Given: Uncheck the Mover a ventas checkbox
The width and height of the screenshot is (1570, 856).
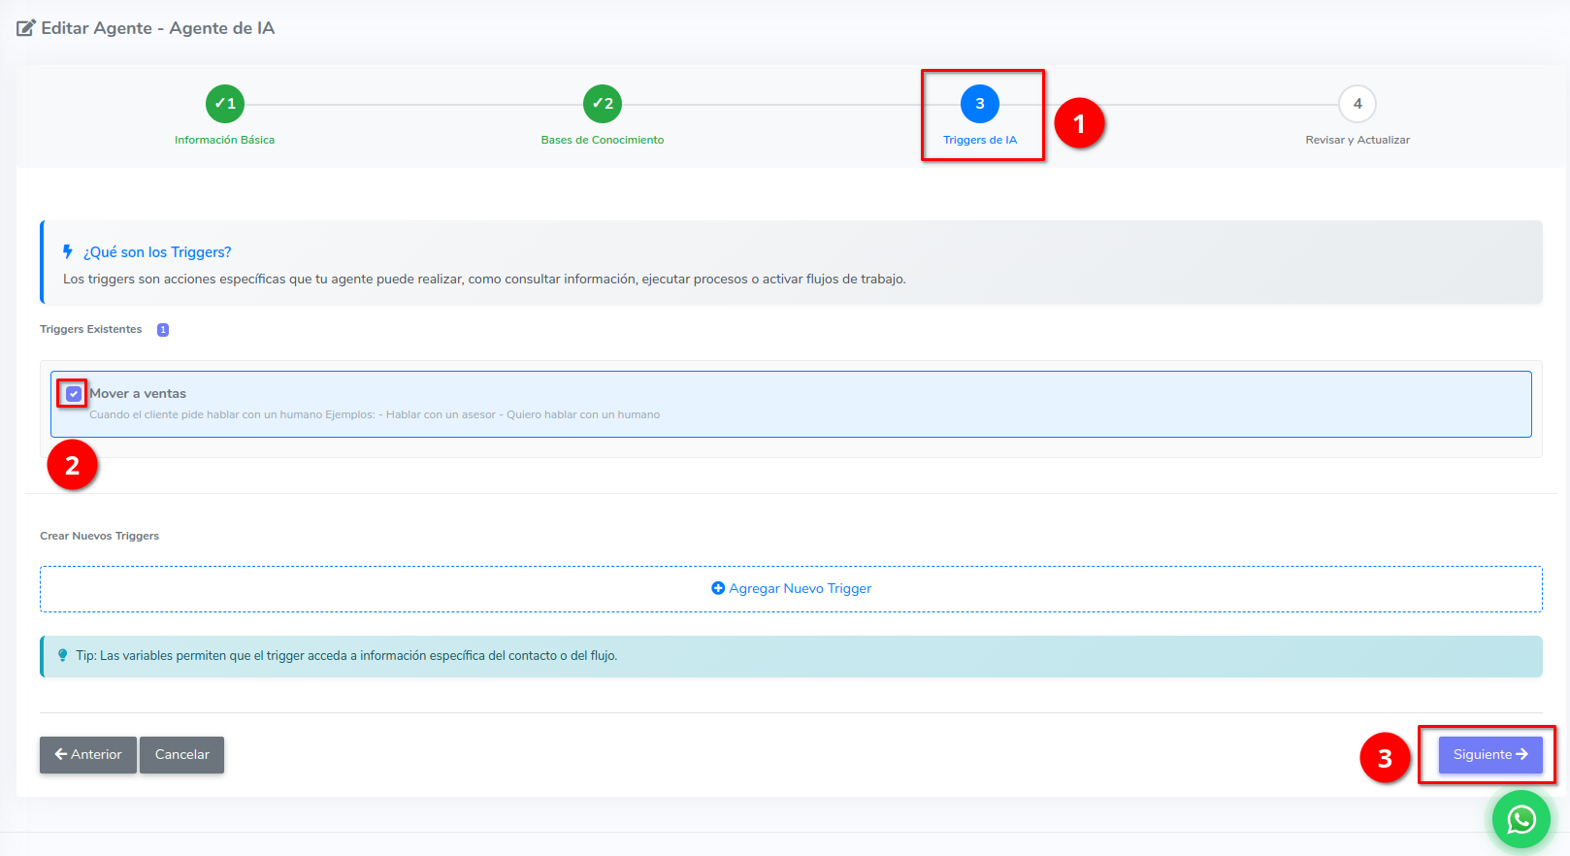Looking at the screenshot, I should click(x=74, y=394).
